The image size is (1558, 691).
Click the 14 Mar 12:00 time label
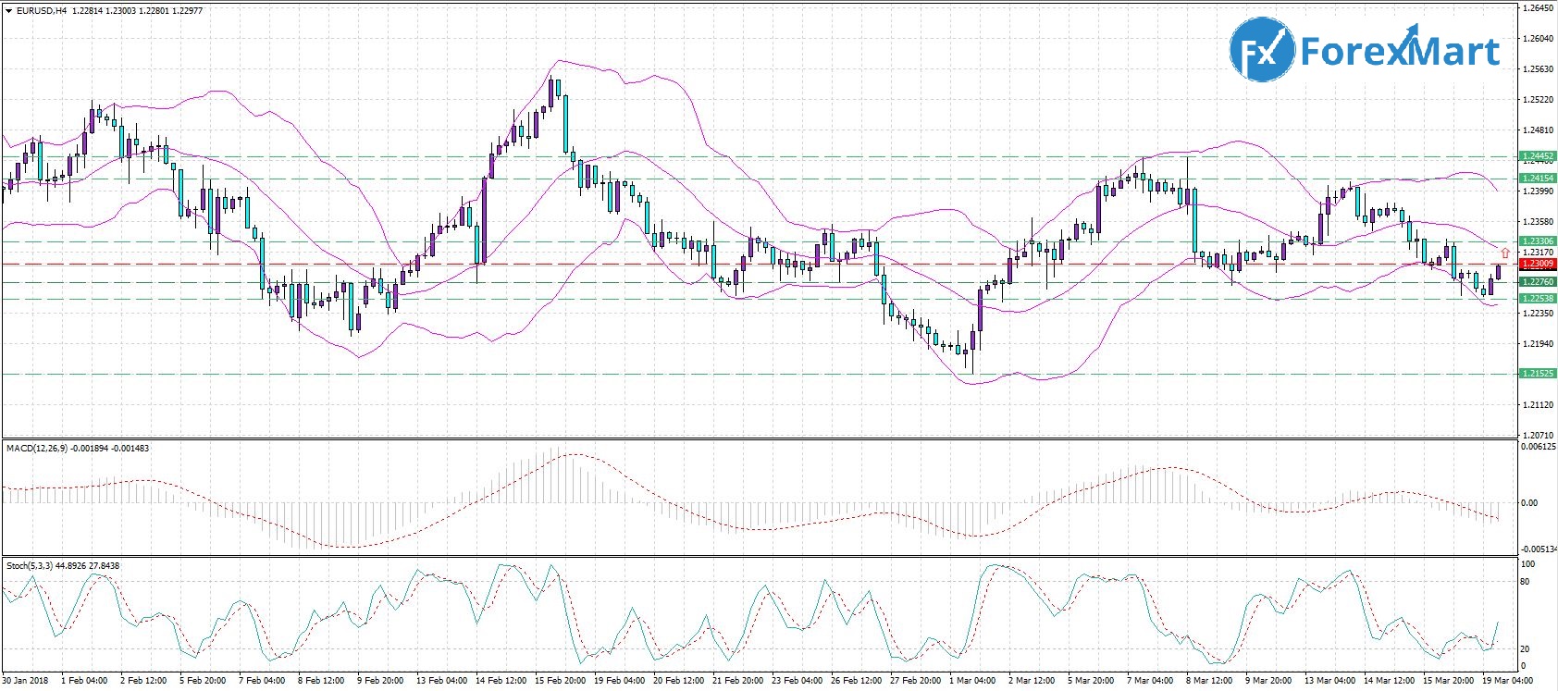coord(1389,681)
